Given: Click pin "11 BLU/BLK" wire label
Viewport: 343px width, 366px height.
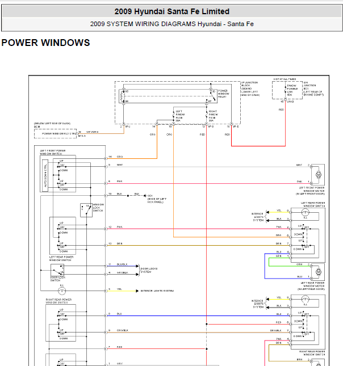Looking at the screenshot, I should point(118,264).
